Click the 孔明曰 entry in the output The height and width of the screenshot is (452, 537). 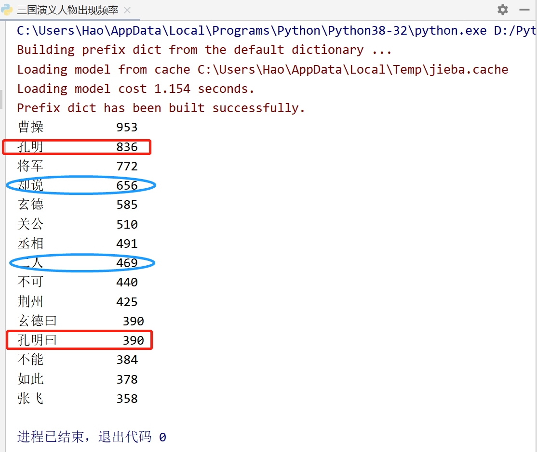point(37,340)
